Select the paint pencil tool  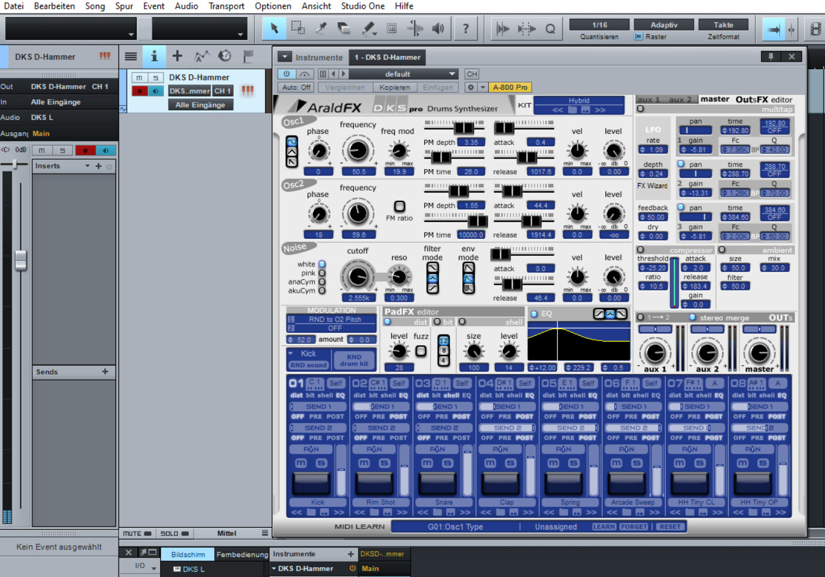coord(368,28)
